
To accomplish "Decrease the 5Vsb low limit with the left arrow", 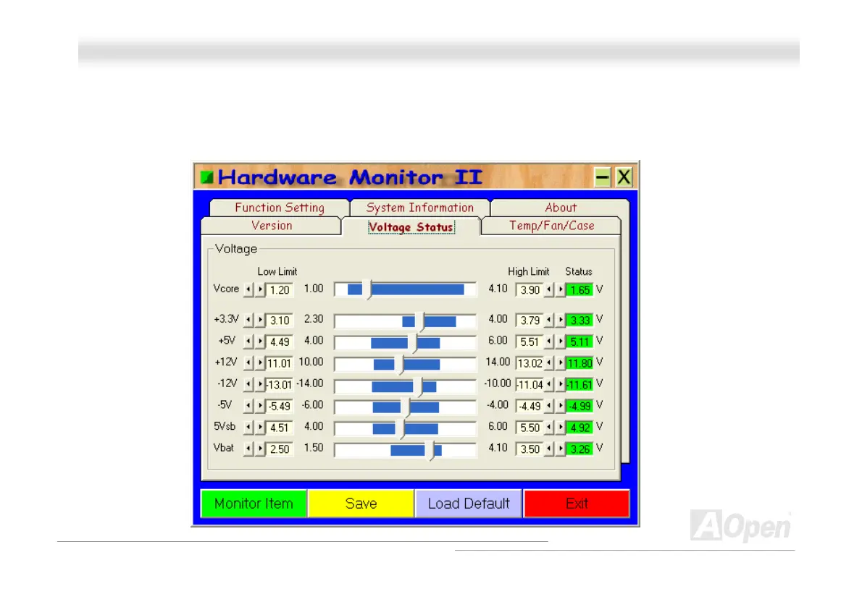I will pos(248,427).
